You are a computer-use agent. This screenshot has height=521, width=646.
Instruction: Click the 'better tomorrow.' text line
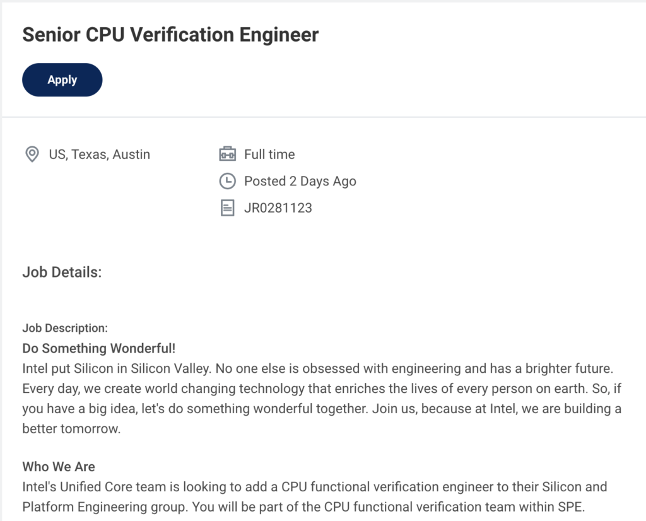click(x=70, y=429)
